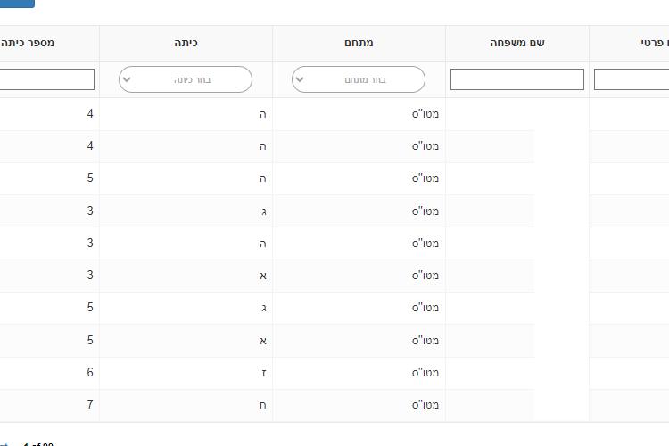669x446 pixels.
Task: Click the מתחם column header
Action: (x=359, y=43)
